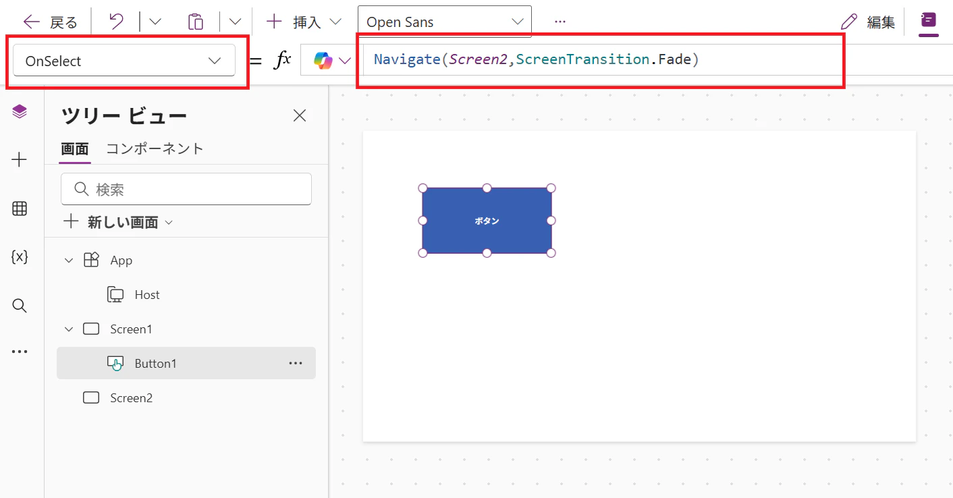The height and width of the screenshot is (498, 953).
Task: Open the 挿入 (Insert) menu
Action: pos(303,22)
